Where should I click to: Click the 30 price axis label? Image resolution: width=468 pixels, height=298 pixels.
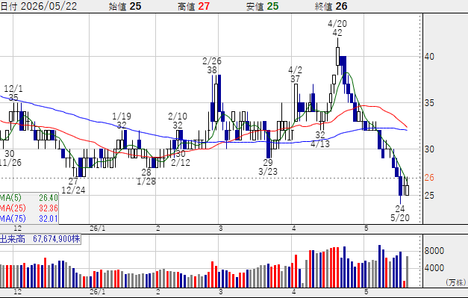pos(429,149)
